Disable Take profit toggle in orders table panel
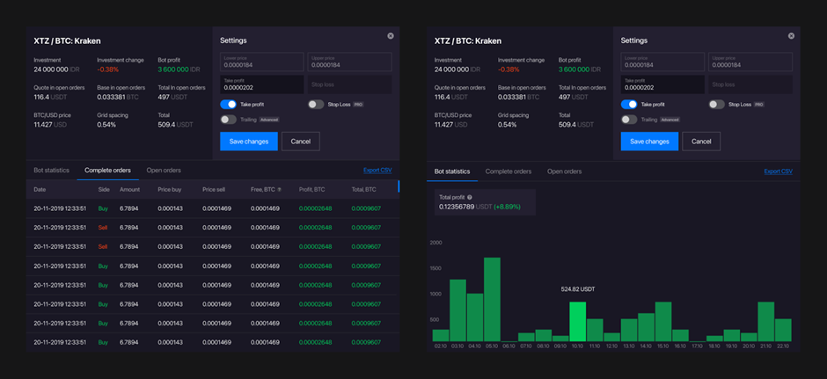 click(x=228, y=104)
